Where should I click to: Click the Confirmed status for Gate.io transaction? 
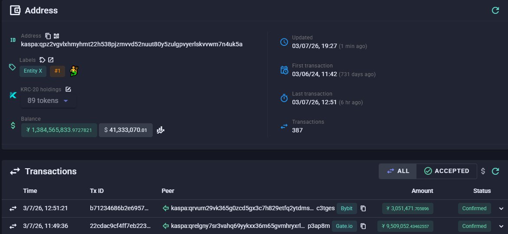[474, 226]
